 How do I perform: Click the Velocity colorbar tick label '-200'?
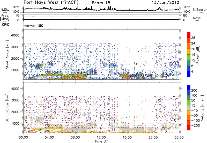click(x=195, y=125)
